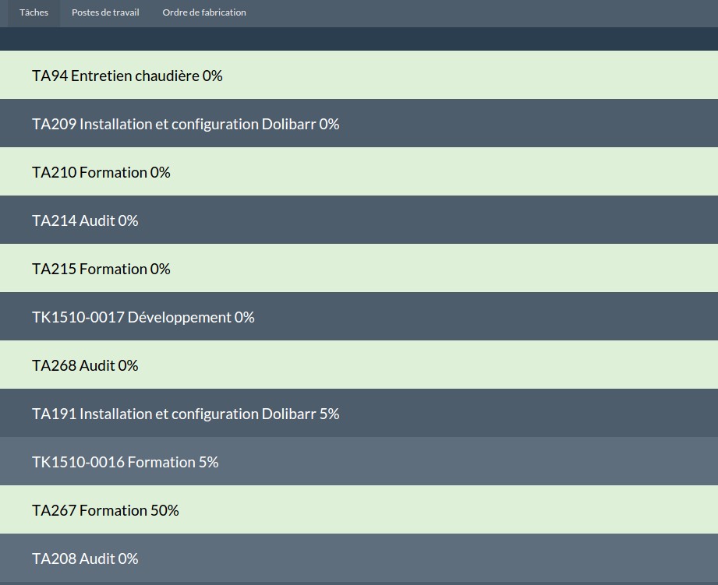Click the 0% progress of TA208 Audit

[129, 559]
